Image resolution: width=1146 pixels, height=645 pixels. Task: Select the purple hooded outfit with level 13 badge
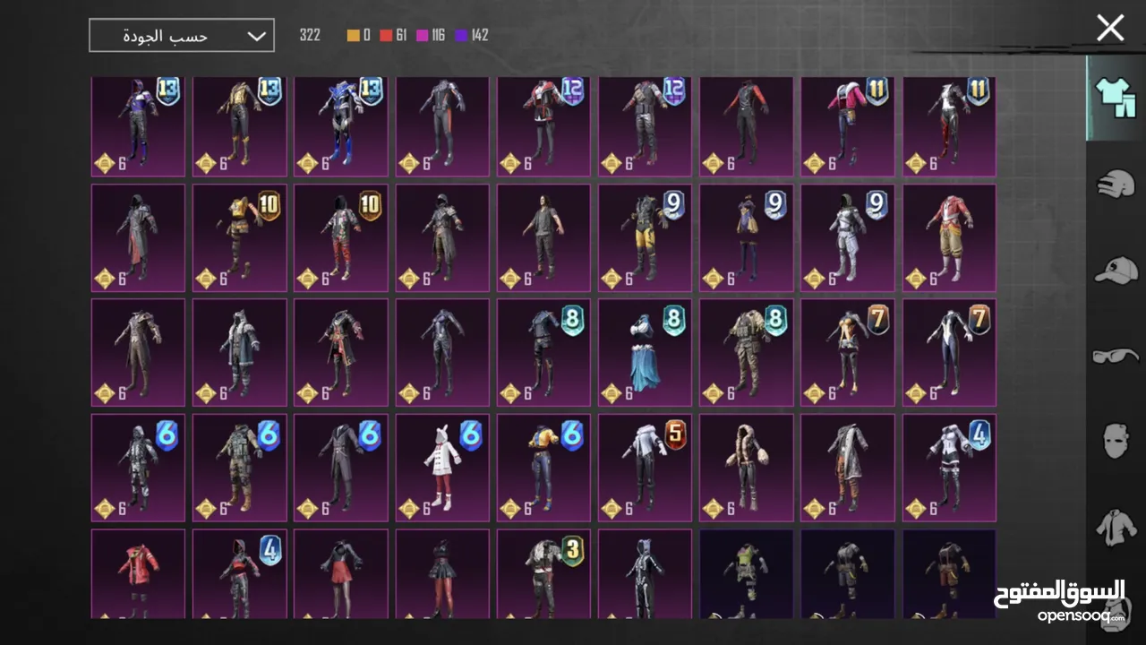138,126
